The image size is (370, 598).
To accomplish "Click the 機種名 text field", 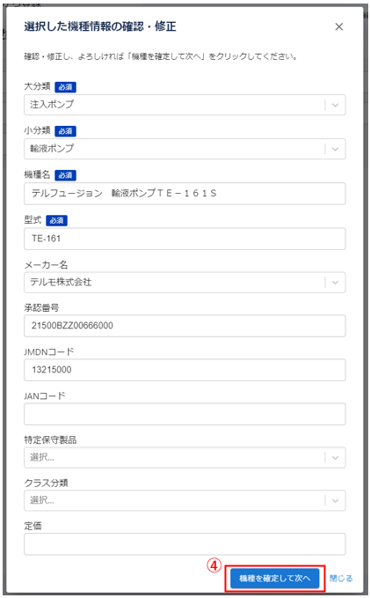I will (185, 194).
